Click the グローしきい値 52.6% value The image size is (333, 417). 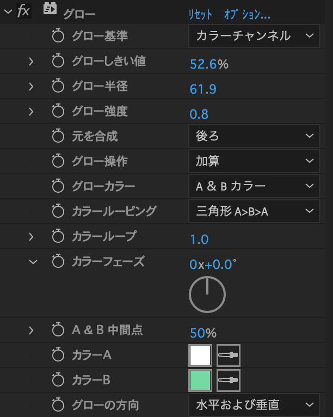[x=209, y=64]
